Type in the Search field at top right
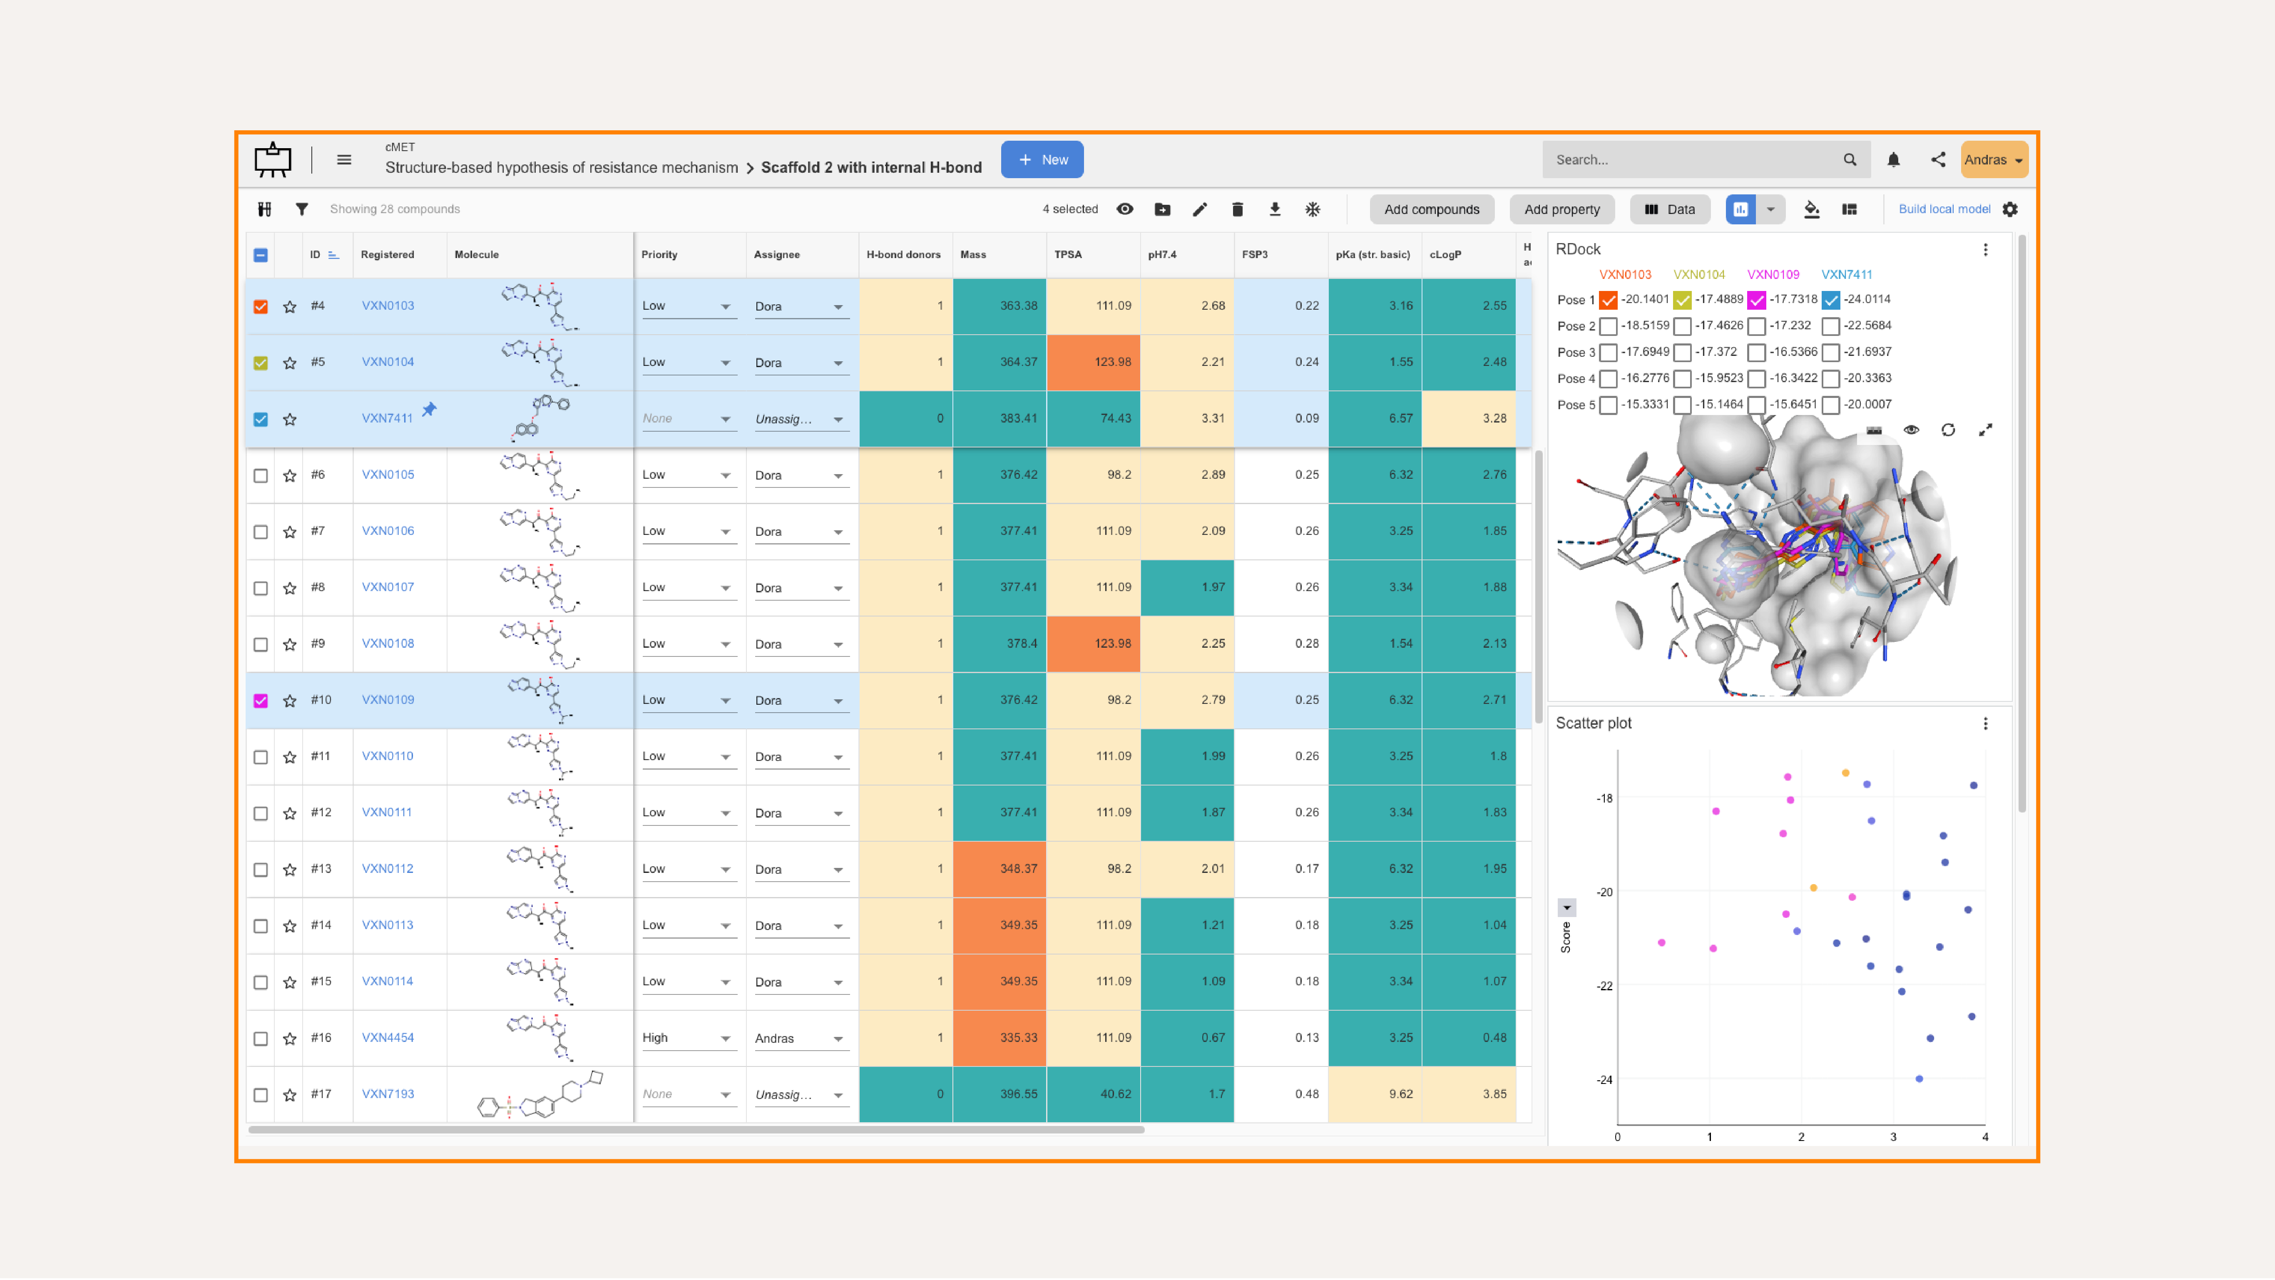The height and width of the screenshot is (1280, 2275). pyautogui.click(x=1705, y=159)
